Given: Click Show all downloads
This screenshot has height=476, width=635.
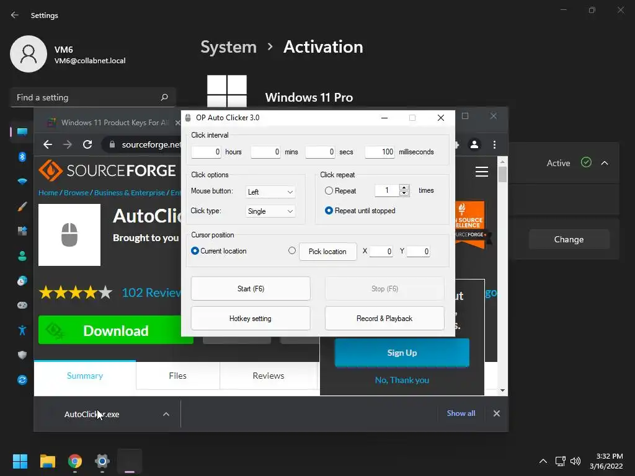Looking at the screenshot, I should (461, 413).
